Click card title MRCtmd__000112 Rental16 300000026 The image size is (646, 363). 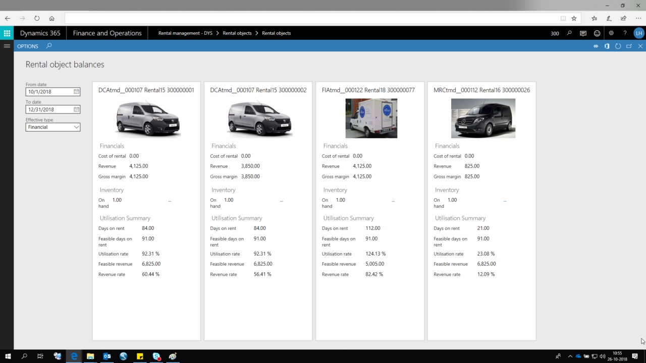tap(482, 90)
